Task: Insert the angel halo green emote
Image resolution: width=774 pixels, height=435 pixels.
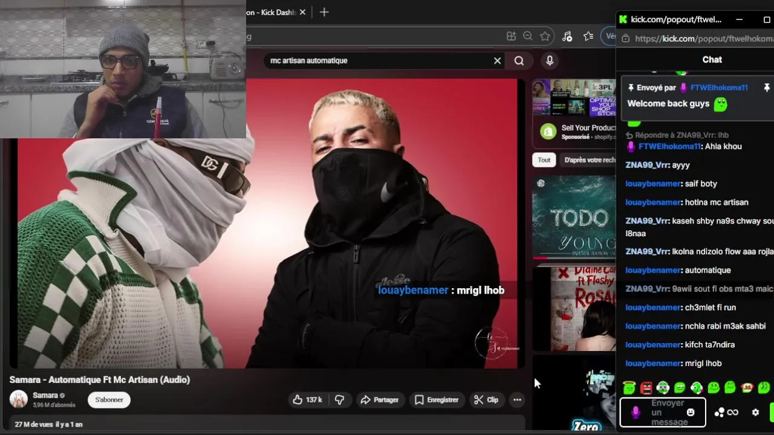Action: (629, 387)
